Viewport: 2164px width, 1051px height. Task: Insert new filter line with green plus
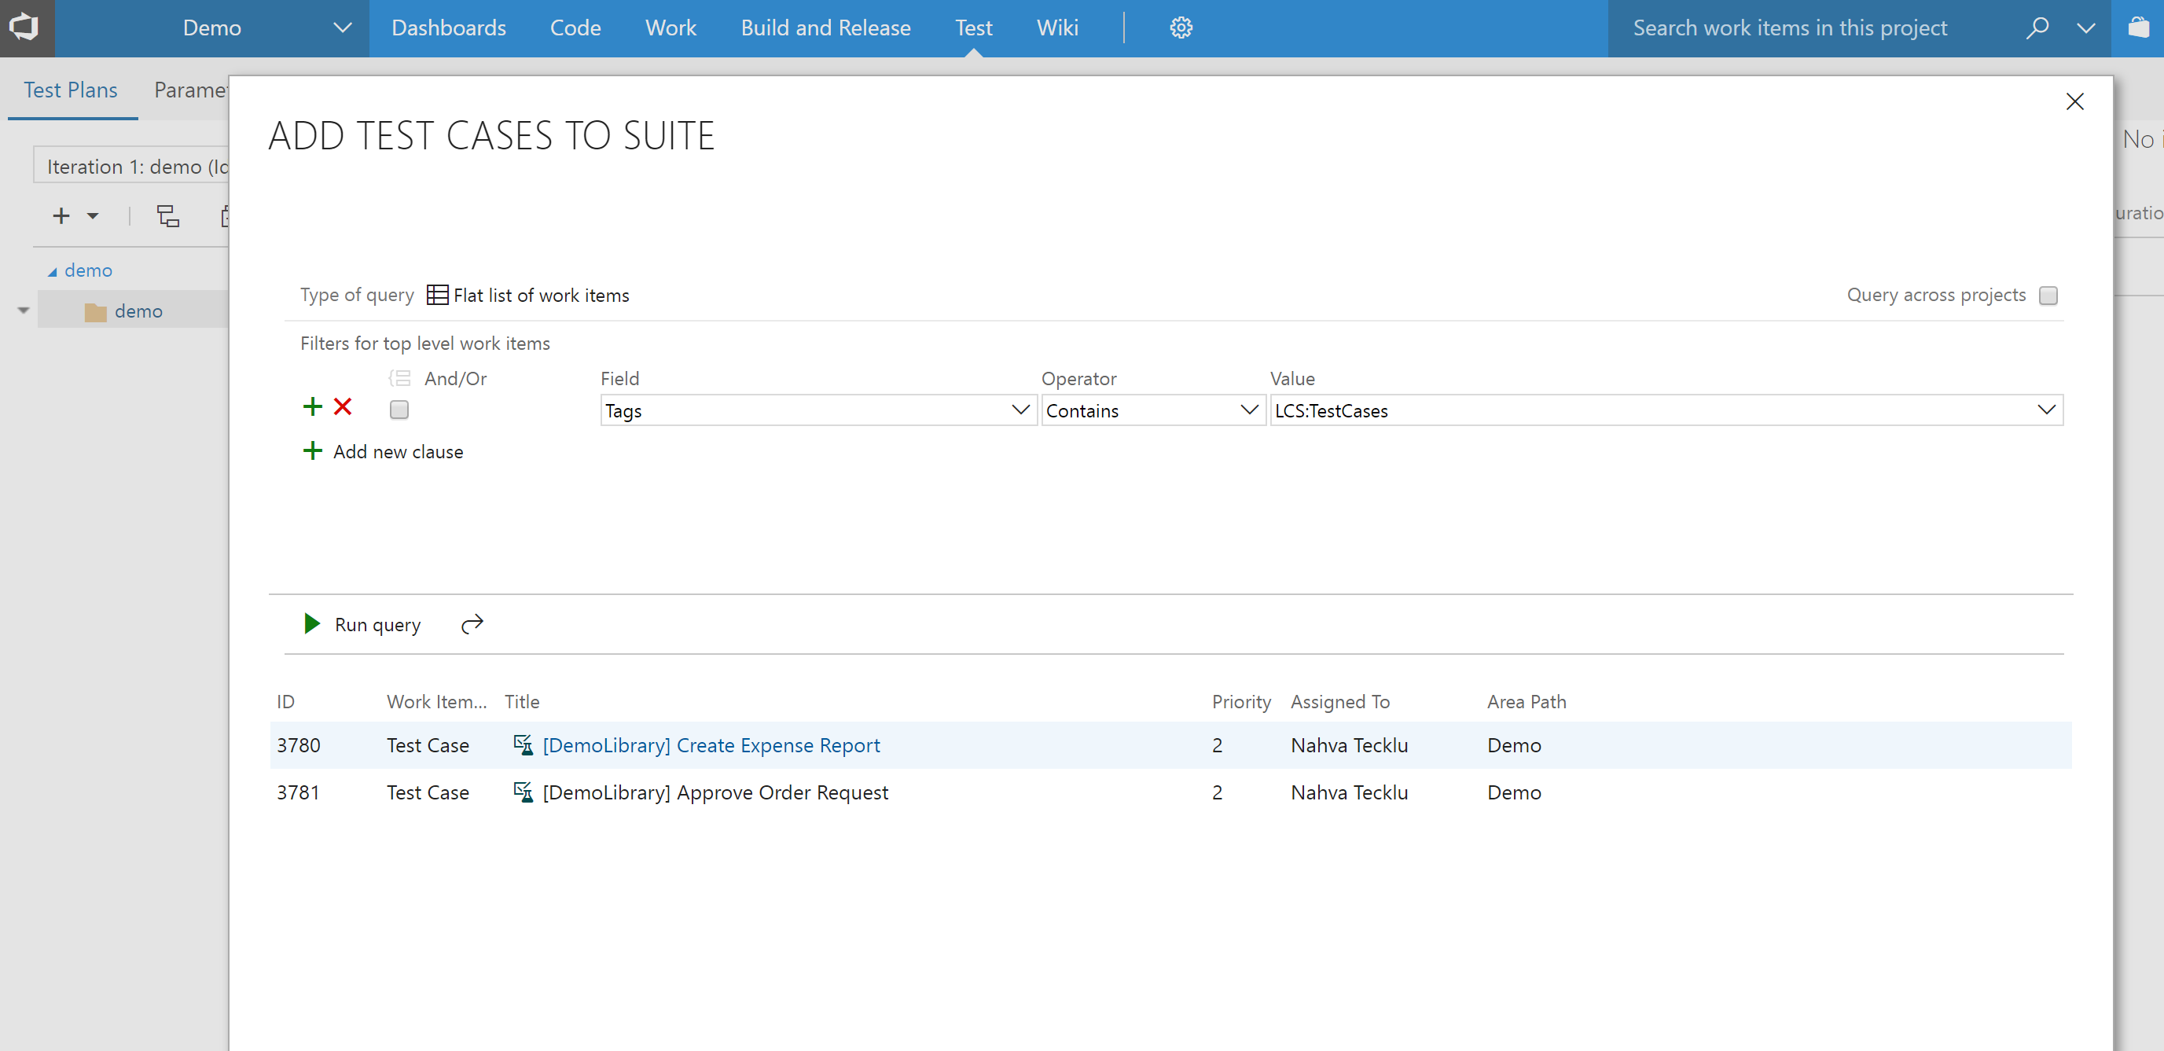313,407
